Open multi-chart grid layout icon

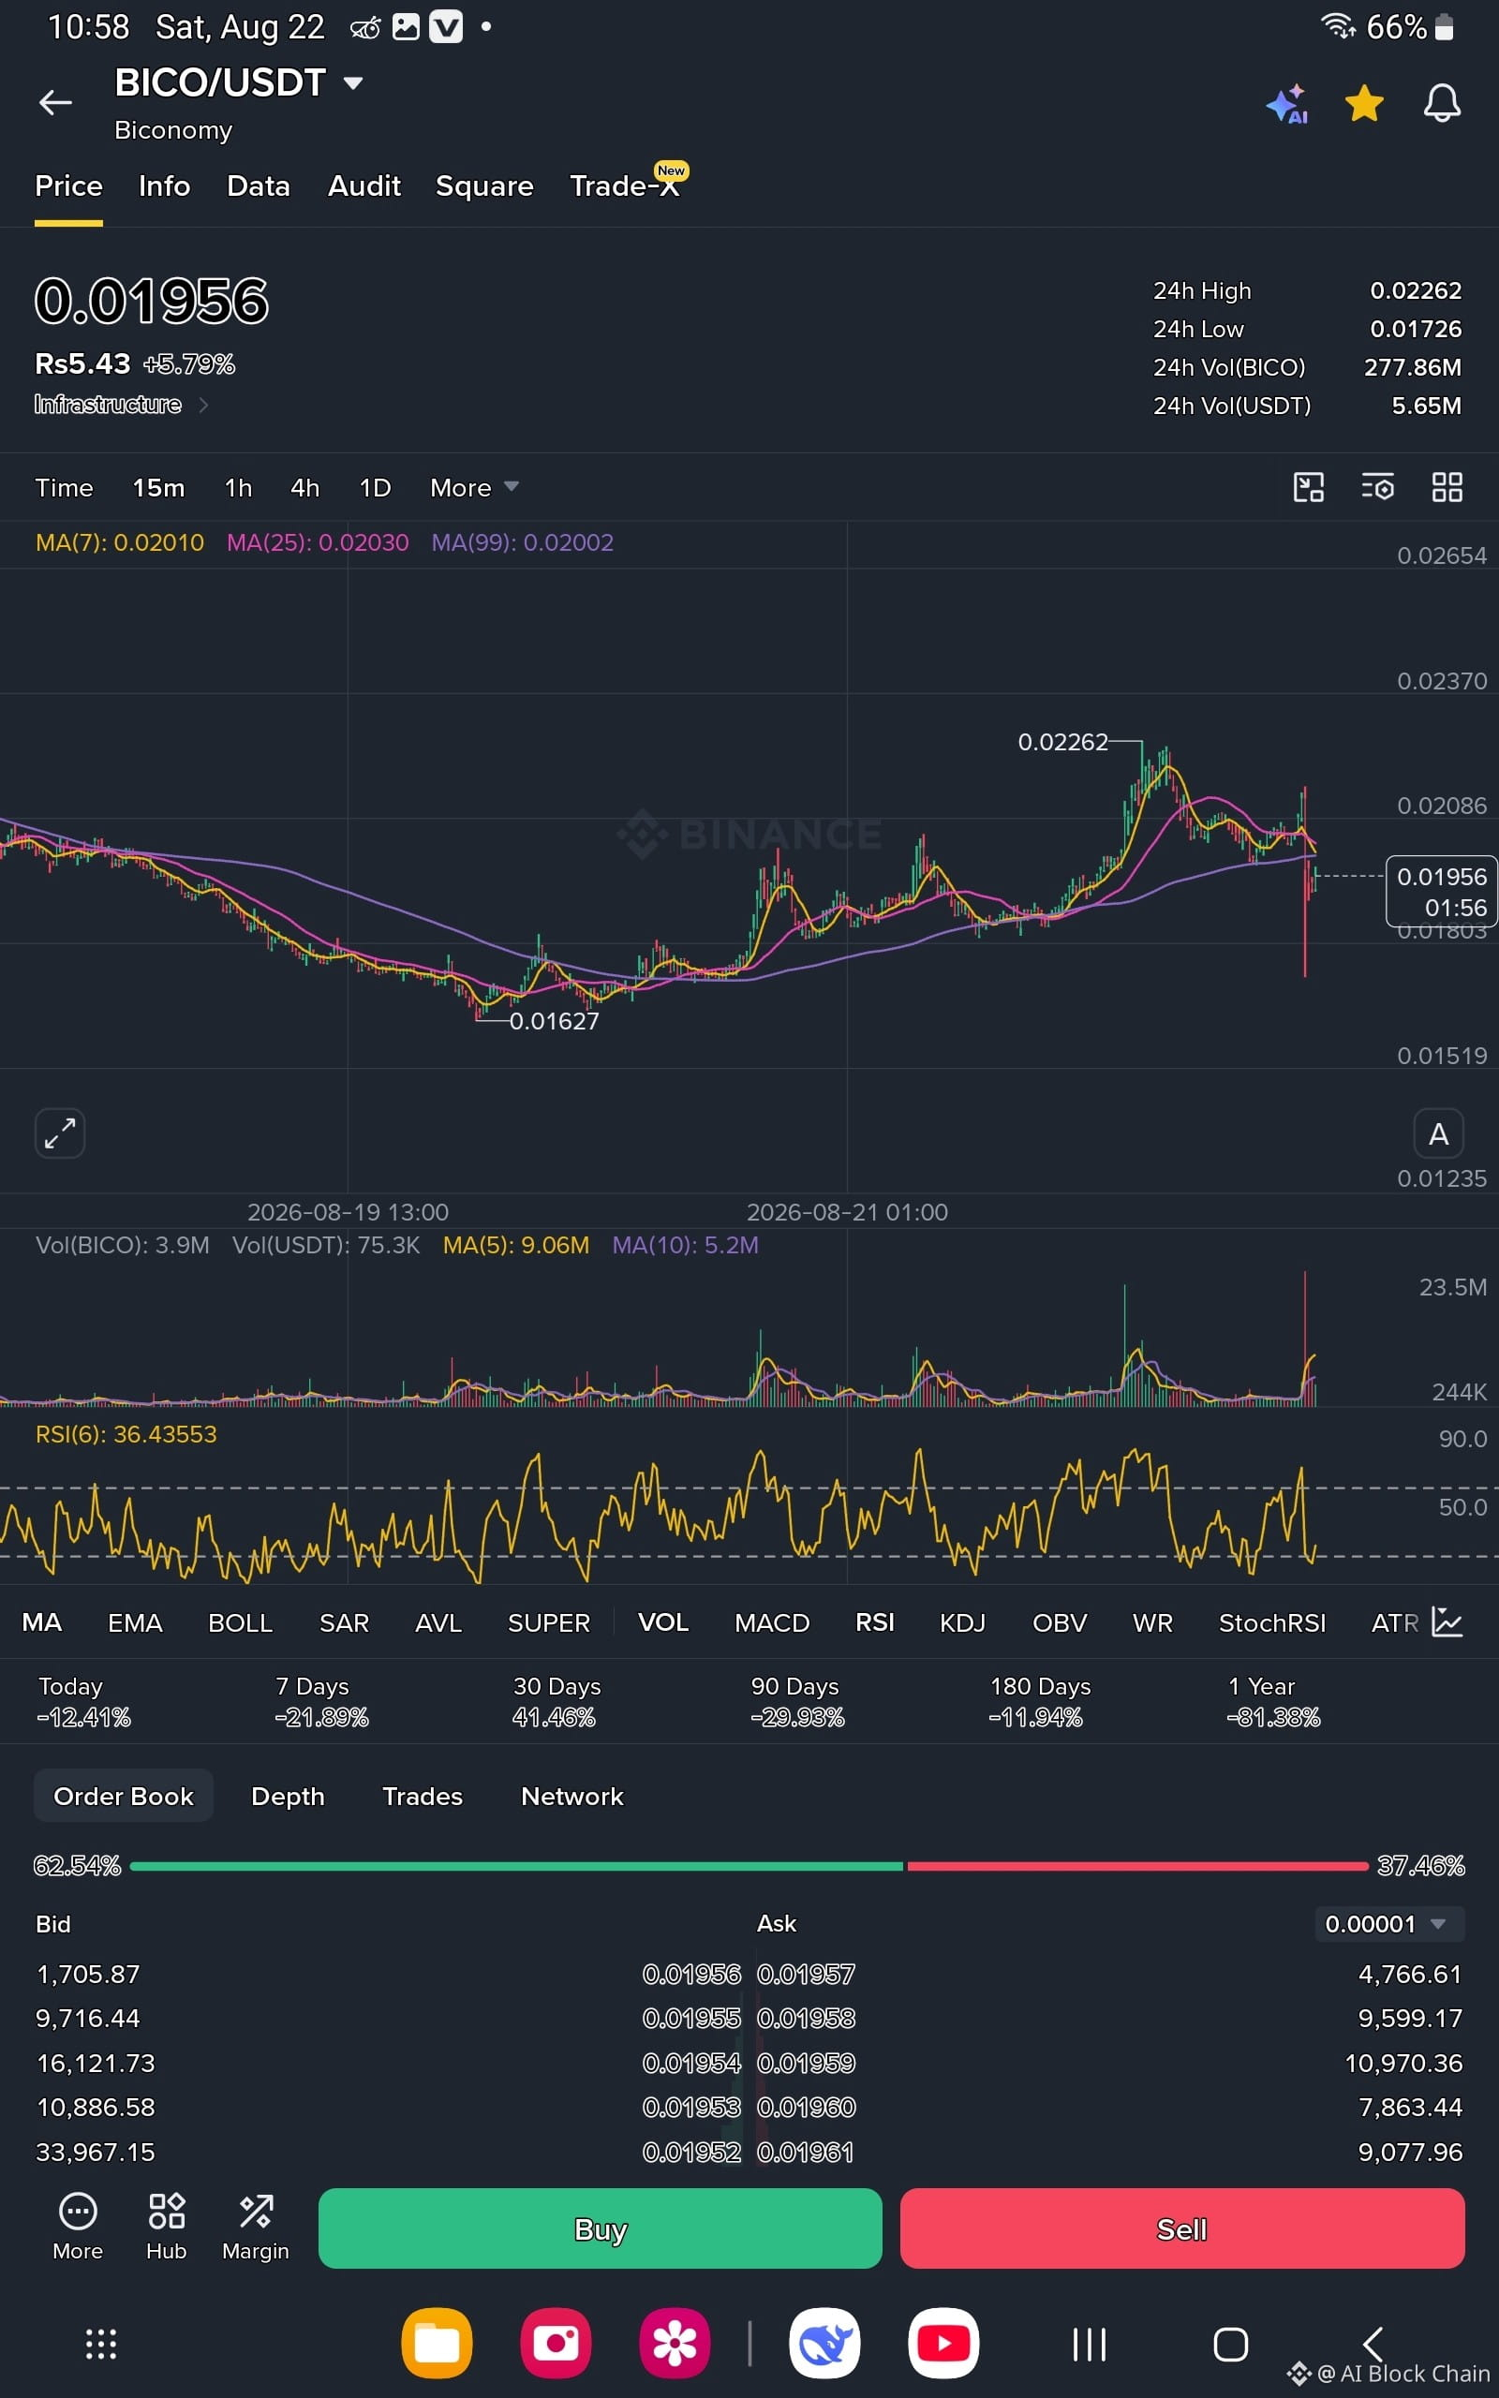coord(1447,486)
